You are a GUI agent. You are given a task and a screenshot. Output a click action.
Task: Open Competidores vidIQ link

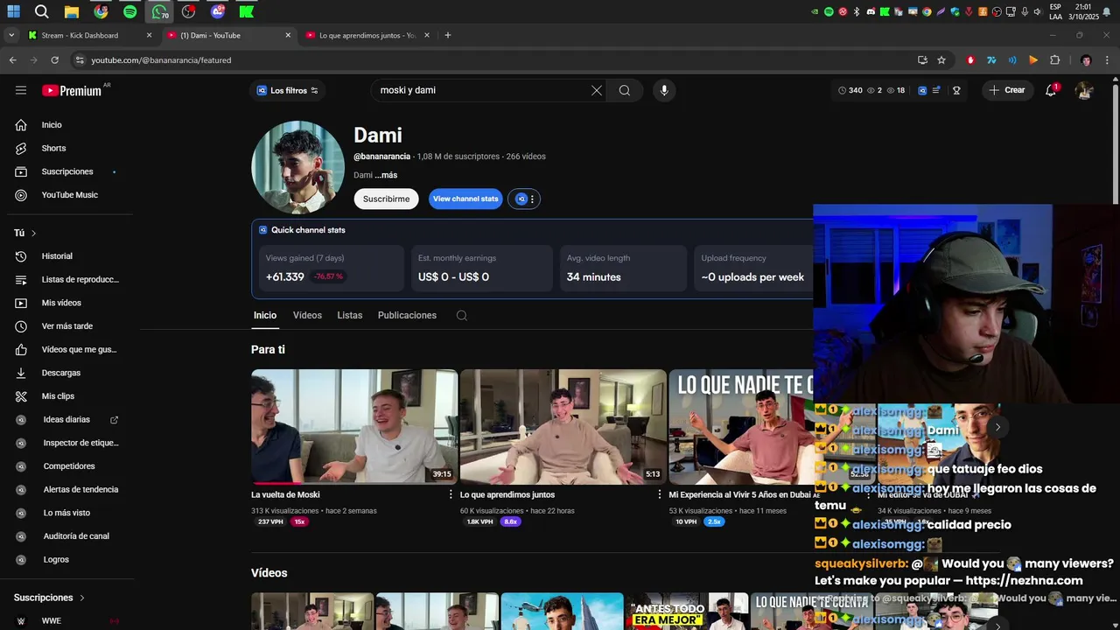coord(67,466)
